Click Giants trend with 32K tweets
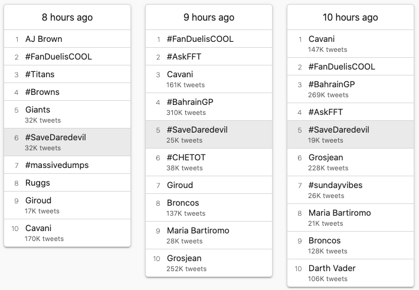 [x=67, y=114]
